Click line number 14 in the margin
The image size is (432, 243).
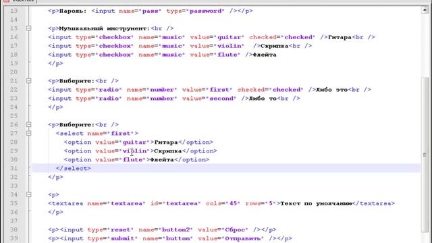coord(13,20)
